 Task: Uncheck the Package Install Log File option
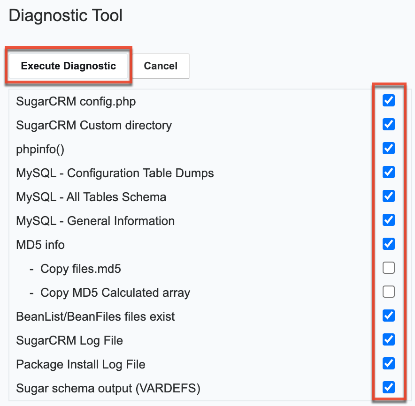pyautogui.click(x=388, y=363)
